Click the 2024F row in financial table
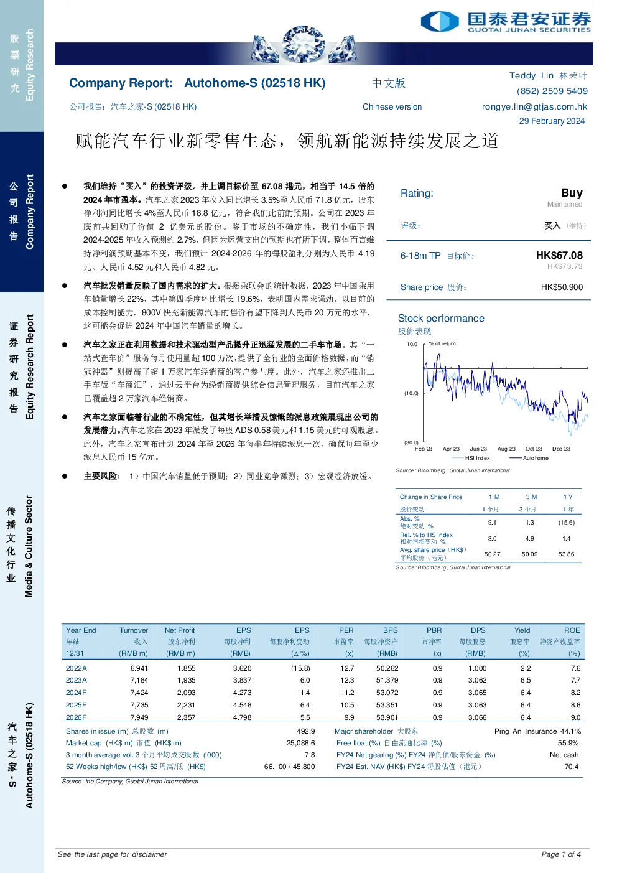The width and height of the screenshot is (617, 873). pos(323,693)
